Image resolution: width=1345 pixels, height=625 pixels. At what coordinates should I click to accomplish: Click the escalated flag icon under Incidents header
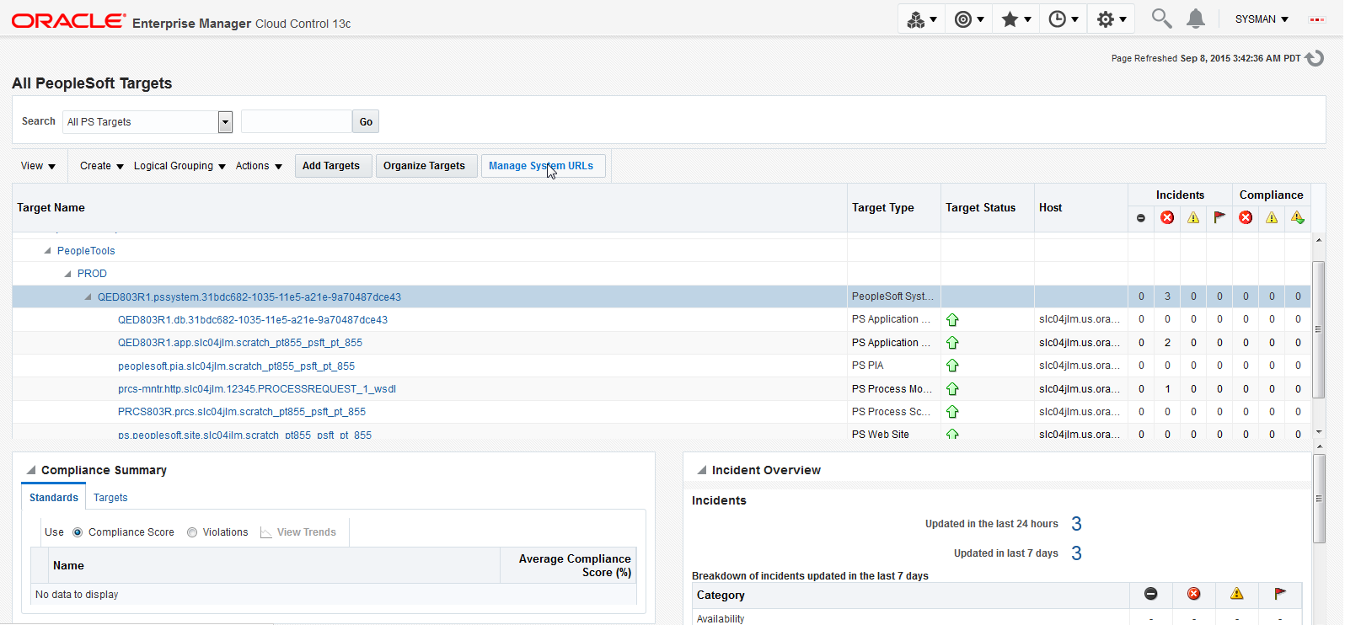click(x=1219, y=217)
